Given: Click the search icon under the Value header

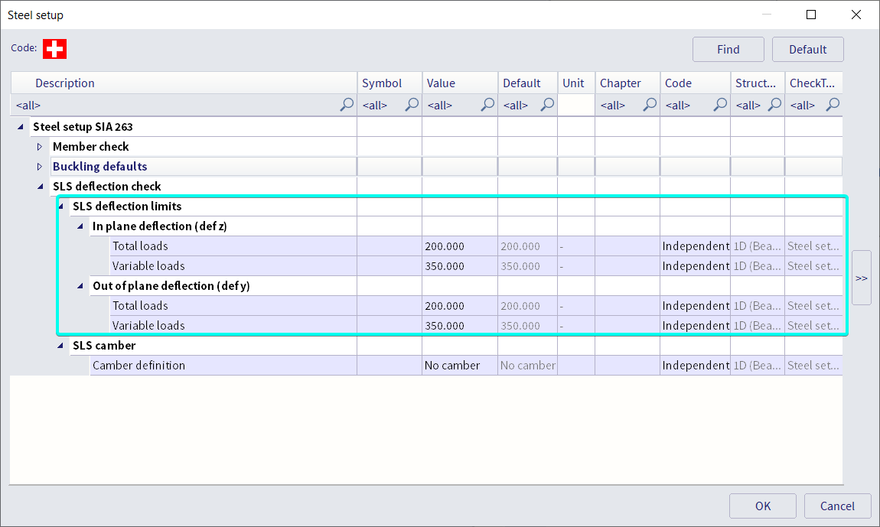Looking at the screenshot, I should pos(487,105).
